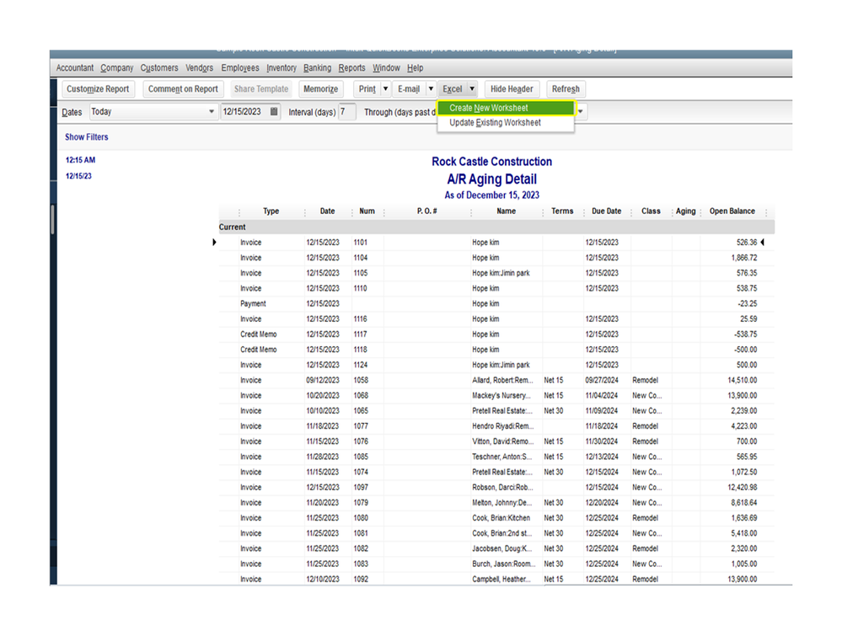This screenshot has height=631, width=842.
Task: Select open balance 12,420.98
Action: [x=743, y=488]
